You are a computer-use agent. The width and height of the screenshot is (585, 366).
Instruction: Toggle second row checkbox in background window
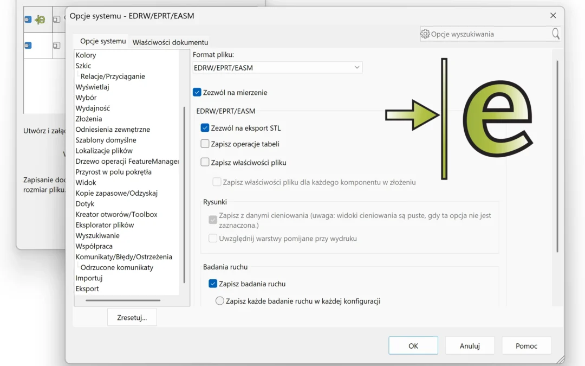[x=28, y=46]
